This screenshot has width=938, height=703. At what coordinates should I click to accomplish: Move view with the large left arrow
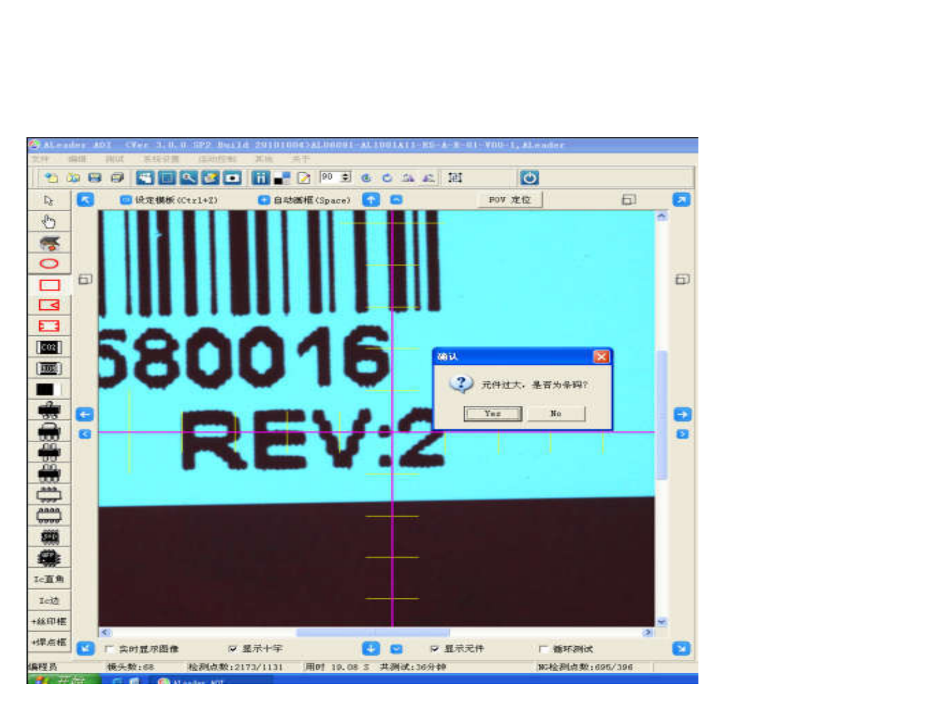[x=85, y=414]
